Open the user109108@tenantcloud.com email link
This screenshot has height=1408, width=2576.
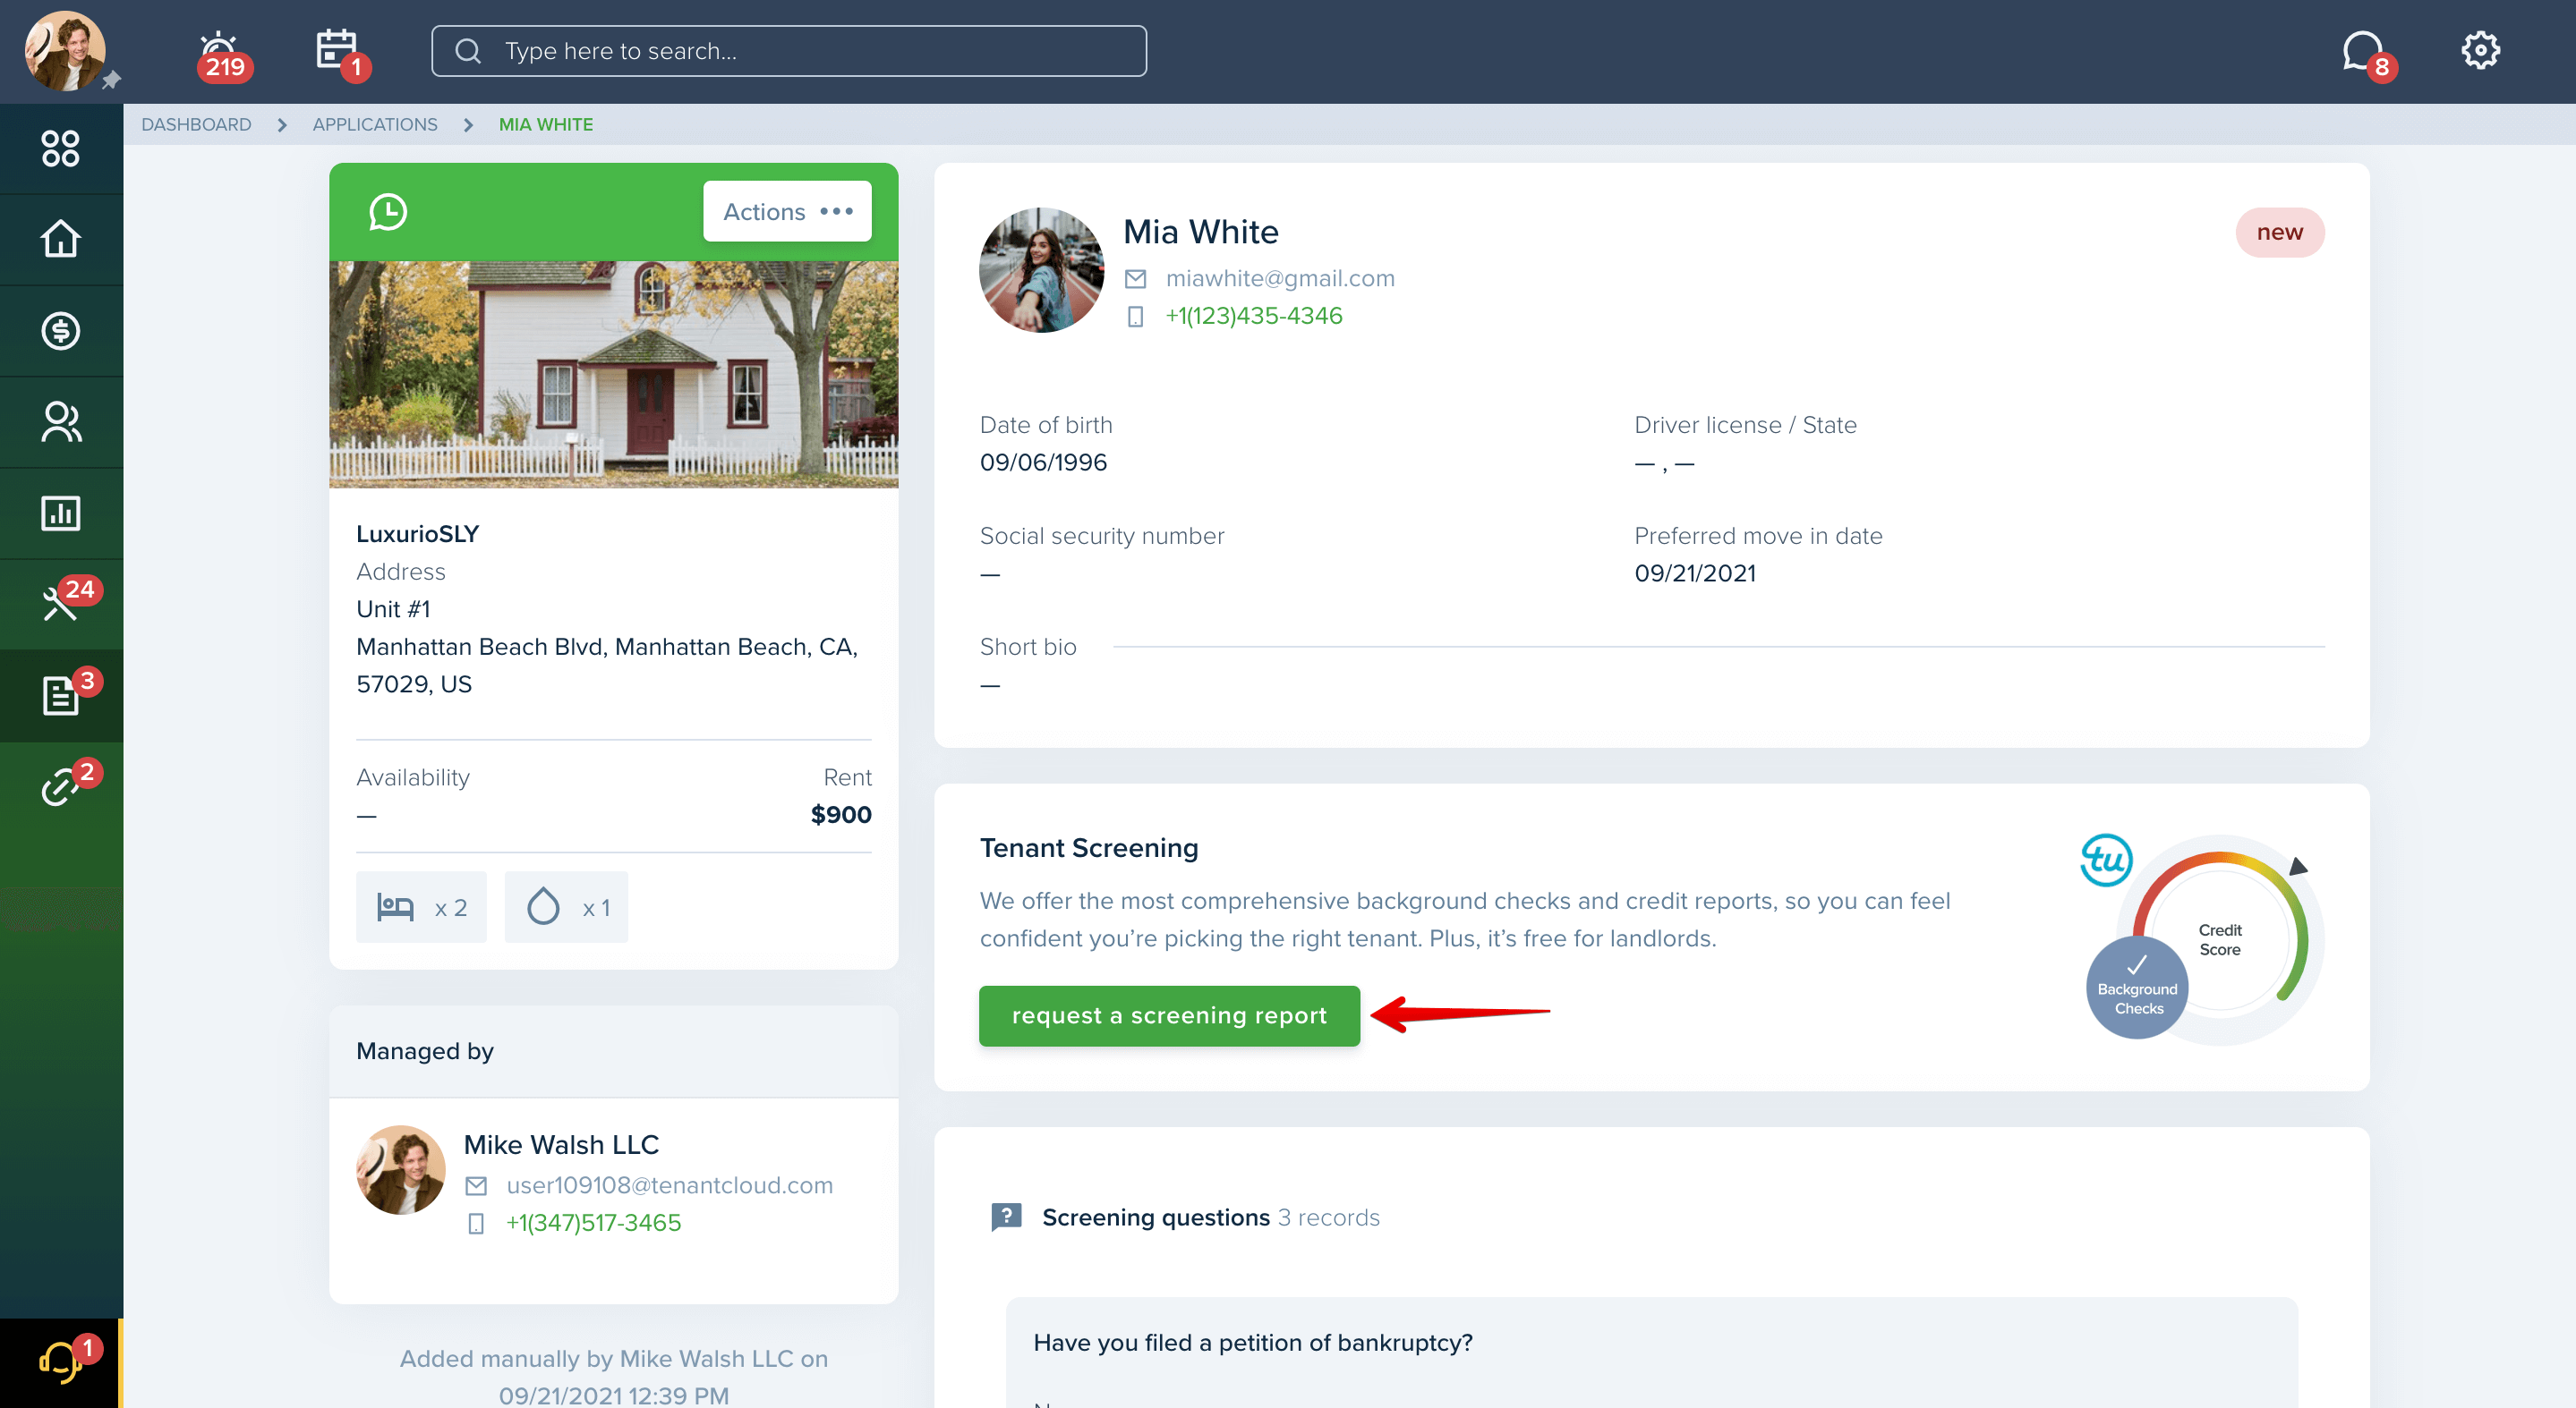(x=669, y=1186)
